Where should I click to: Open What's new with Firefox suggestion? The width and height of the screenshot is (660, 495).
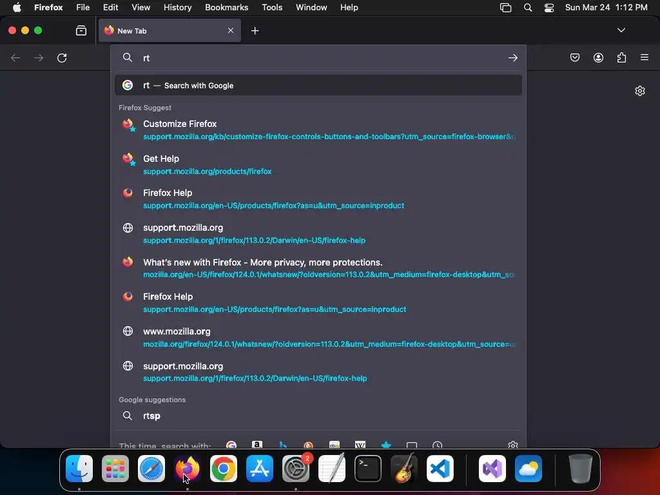(318, 268)
